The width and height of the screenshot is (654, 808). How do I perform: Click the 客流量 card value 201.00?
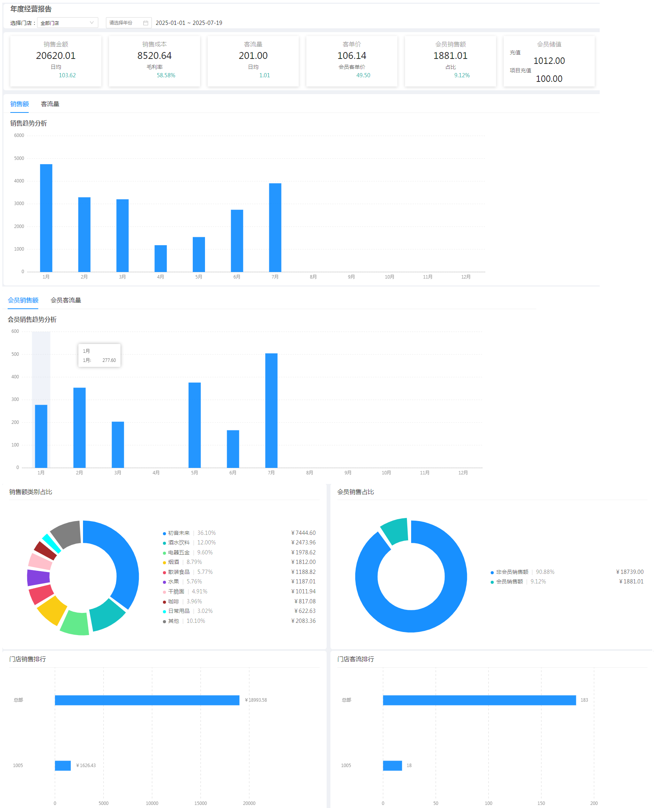pos(253,56)
